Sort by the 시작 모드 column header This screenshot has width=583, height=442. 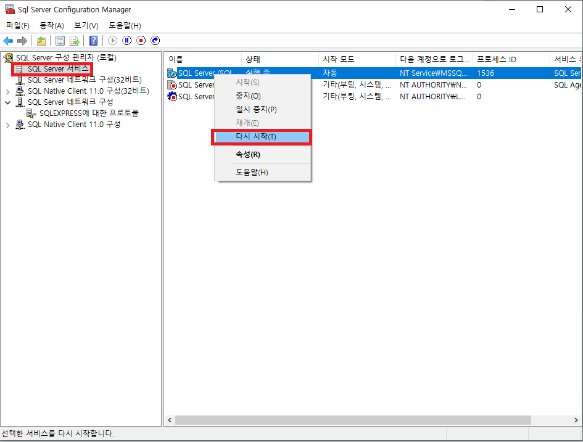357,59
